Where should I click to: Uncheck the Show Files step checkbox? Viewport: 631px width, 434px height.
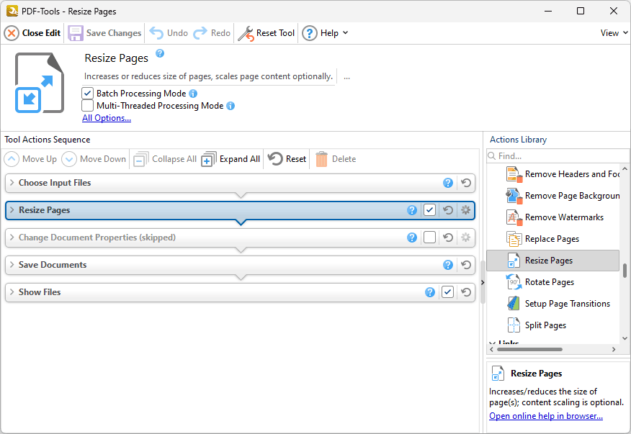tap(447, 292)
